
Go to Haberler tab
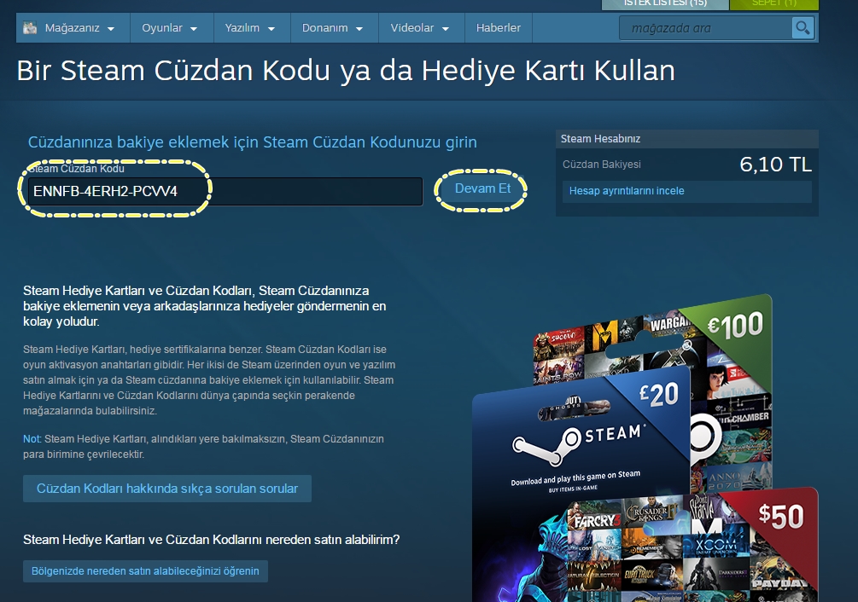point(498,28)
